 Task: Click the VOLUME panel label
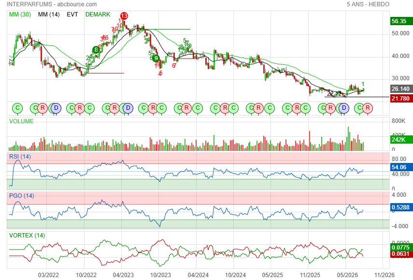(x=21, y=121)
